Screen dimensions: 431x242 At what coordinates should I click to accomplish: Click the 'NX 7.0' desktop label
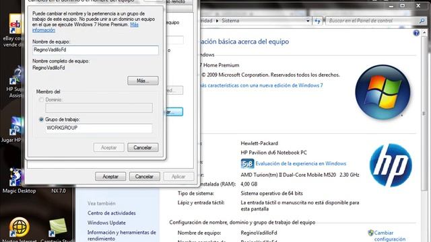pyautogui.click(x=59, y=191)
